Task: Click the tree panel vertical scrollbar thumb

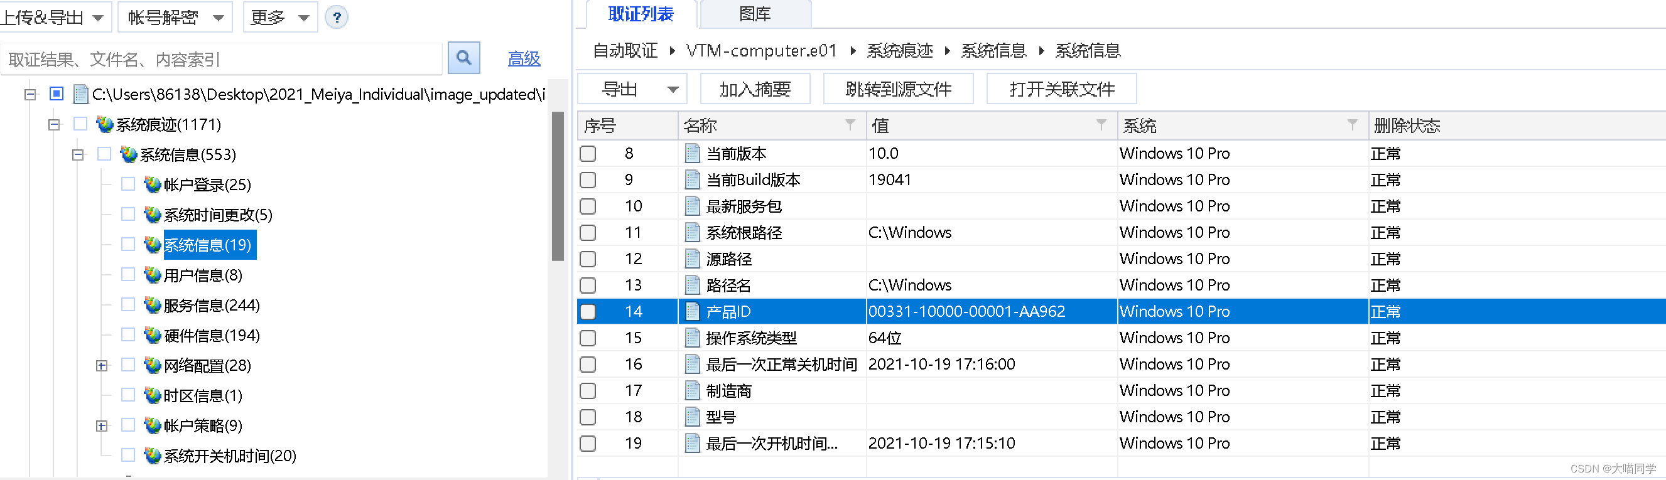Action: [x=558, y=186]
